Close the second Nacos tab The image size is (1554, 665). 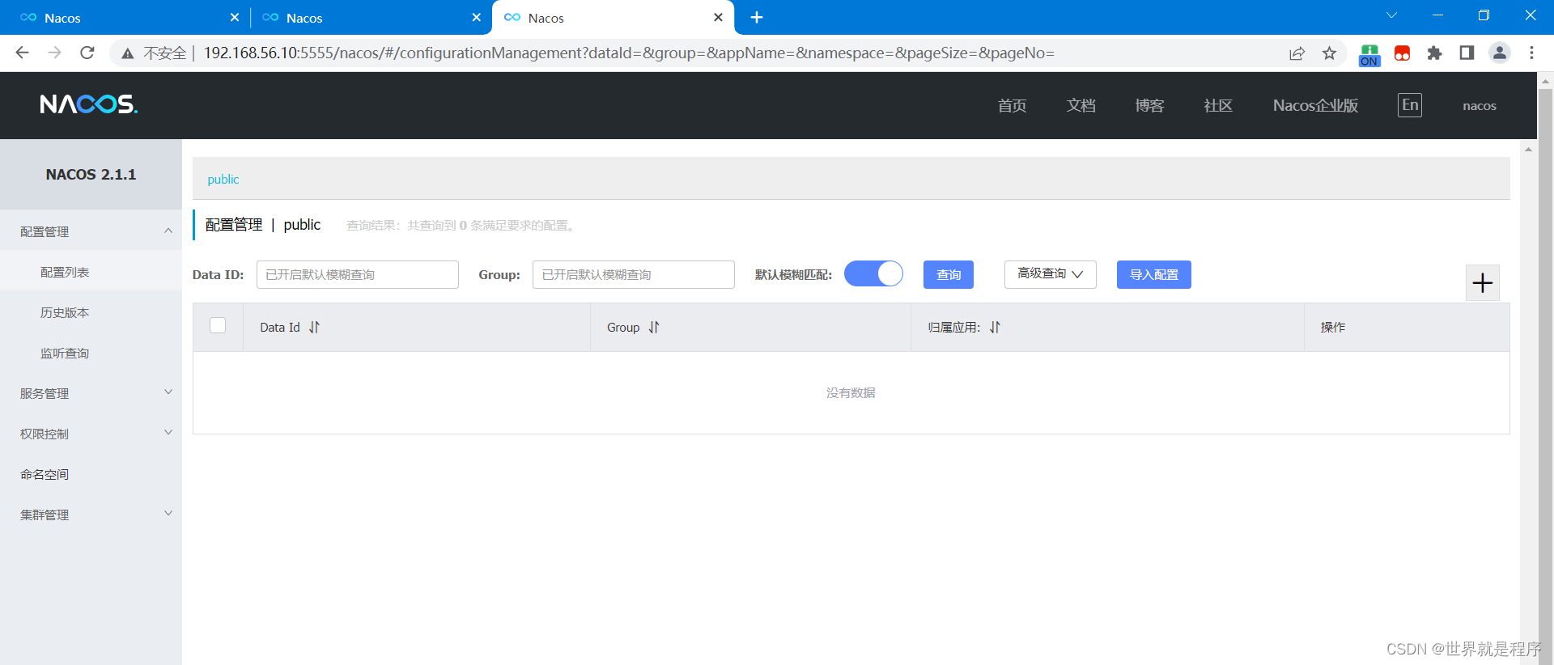click(477, 17)
